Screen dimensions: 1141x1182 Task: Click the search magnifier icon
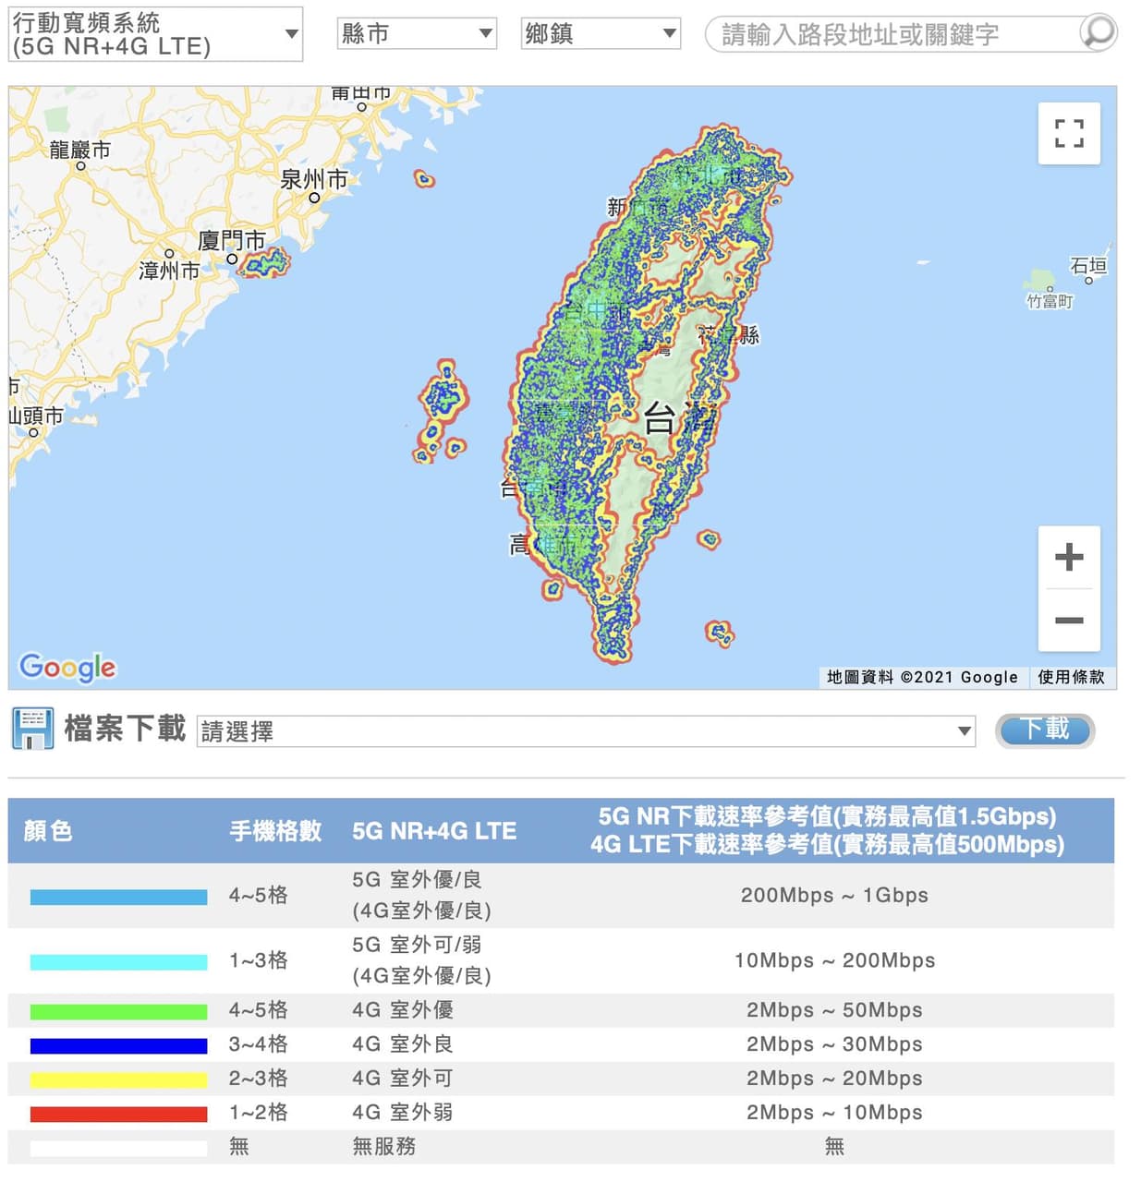click(1098, 32)
